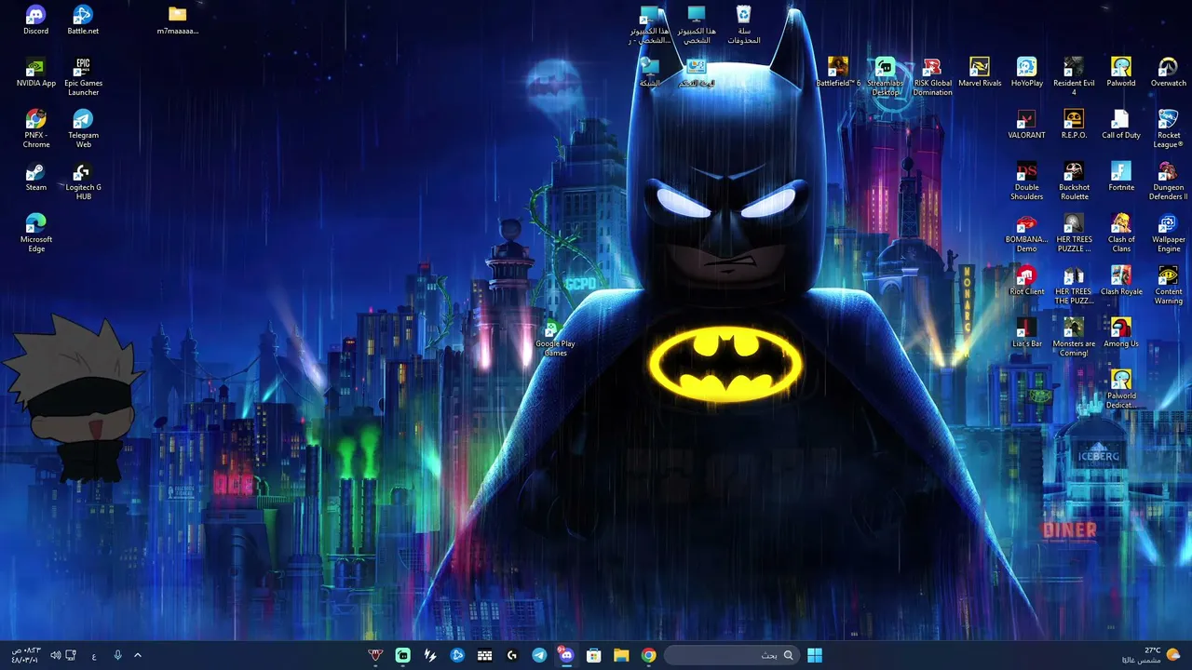The width and height of the screenshot is (1192, 670).
Task: Select the RISK Global Domination shortcut
Action: pyautogui.click(x=932, y=76)
